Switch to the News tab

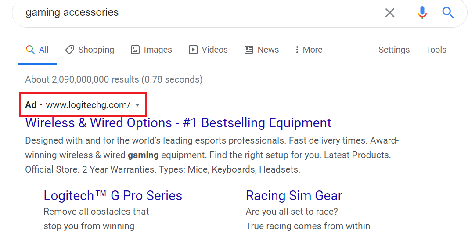coord(268,50)
